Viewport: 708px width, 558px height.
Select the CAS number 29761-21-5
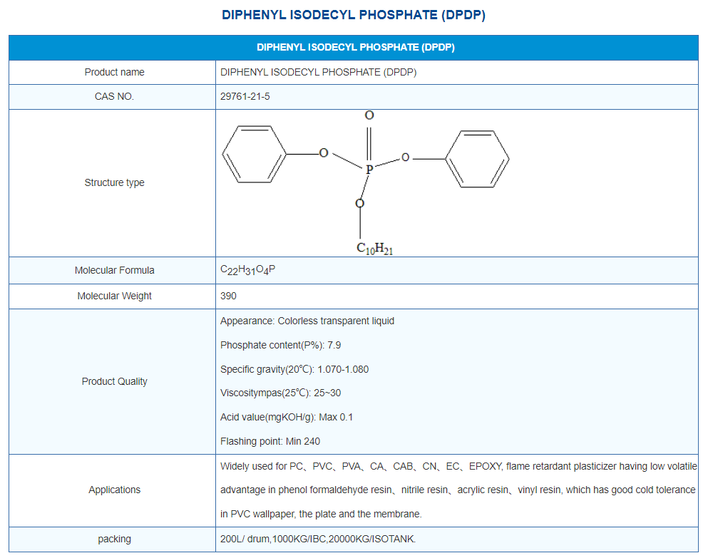(245, 96)
